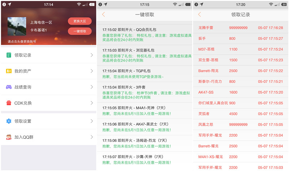Tap battery icon showing 30

pos(284,4)
